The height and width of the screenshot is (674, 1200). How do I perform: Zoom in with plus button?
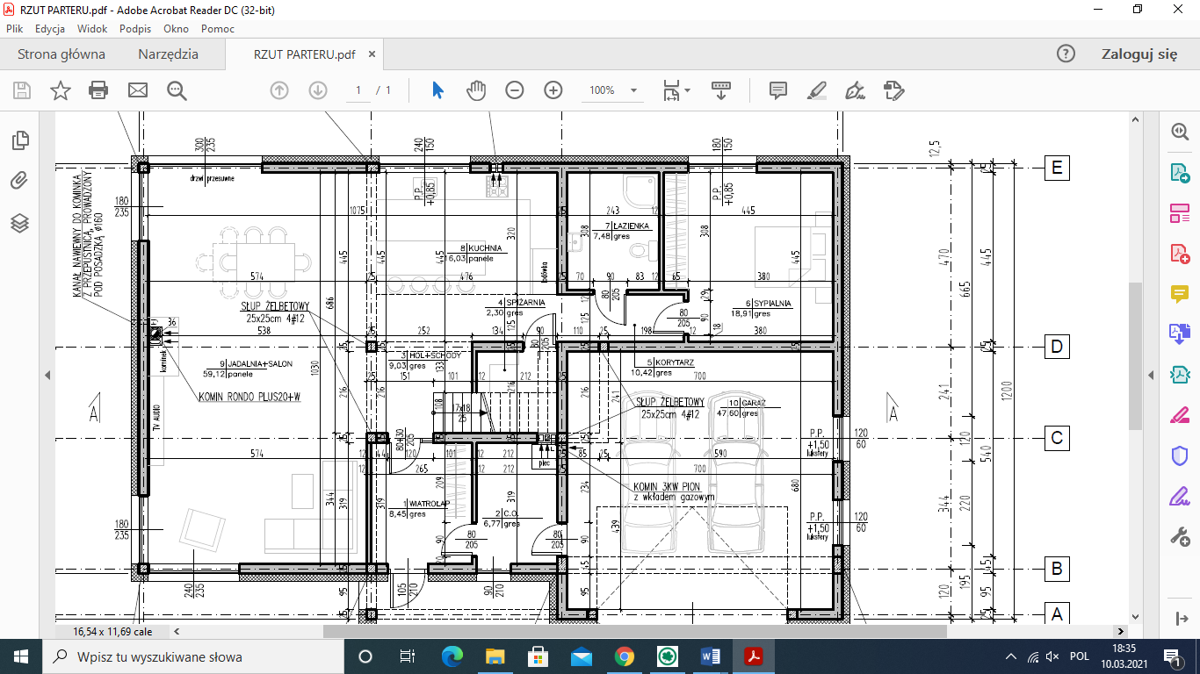553,90
